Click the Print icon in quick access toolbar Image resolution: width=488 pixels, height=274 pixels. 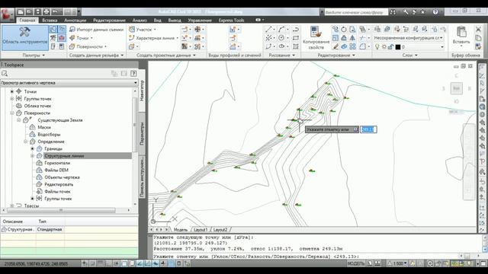click(x=47, y=12)
